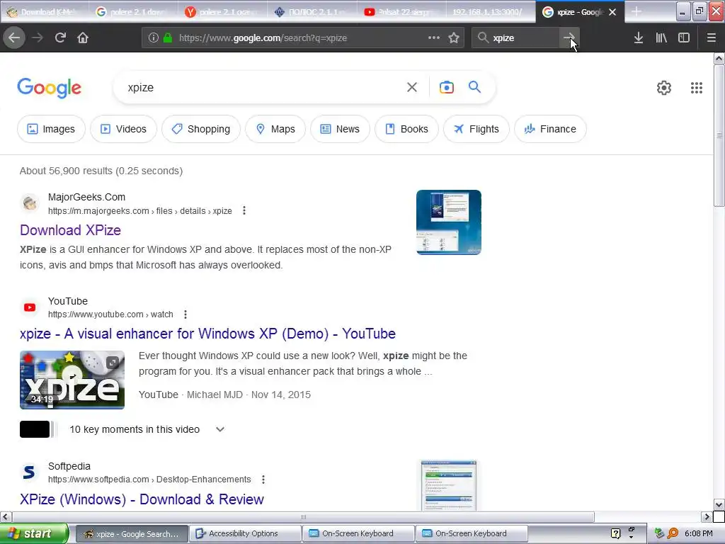Click the go arrow in browser search box

569,38
